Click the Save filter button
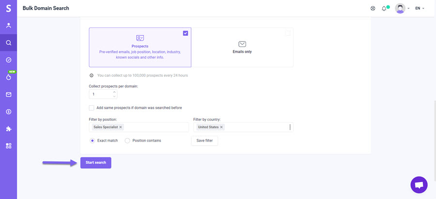Image resolution: width=436 pixels, height=199 pixels. 204,141
